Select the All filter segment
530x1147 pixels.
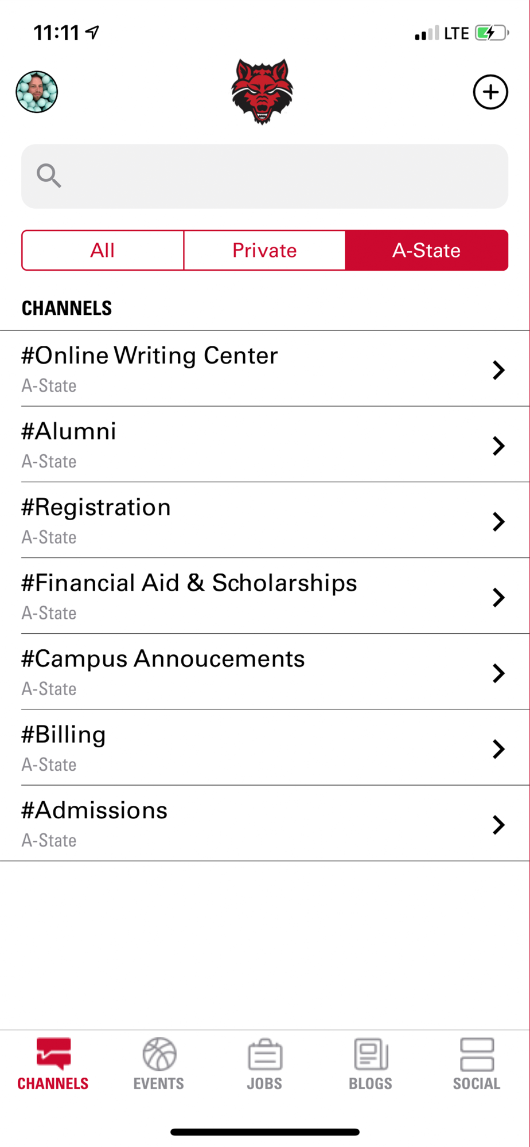pos(103,251)
